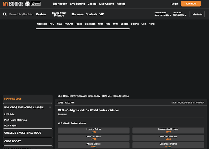Expand College Basketball Odds section
The image size is (209, 149).
(x=28, y=133)
